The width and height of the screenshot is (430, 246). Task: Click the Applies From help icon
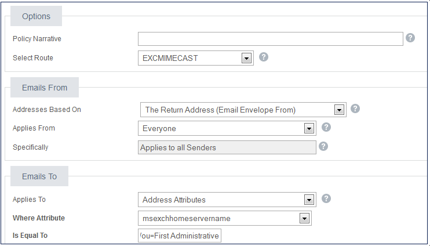click(x=326, y=127)
